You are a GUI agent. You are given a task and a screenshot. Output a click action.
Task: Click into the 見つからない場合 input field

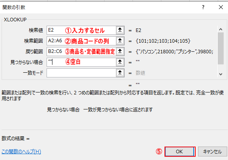coord(81,62)
